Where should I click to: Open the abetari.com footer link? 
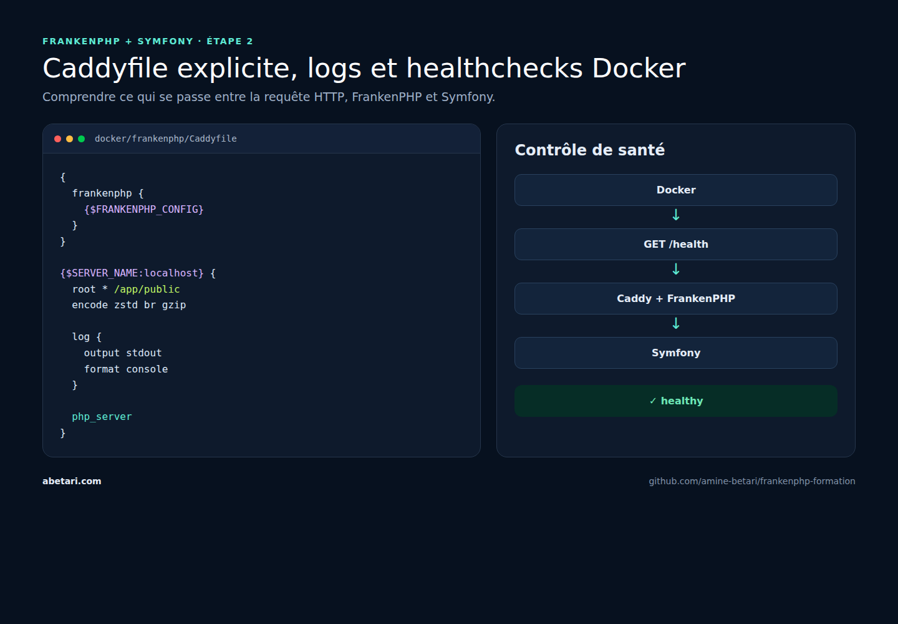[x=72, y=481]
